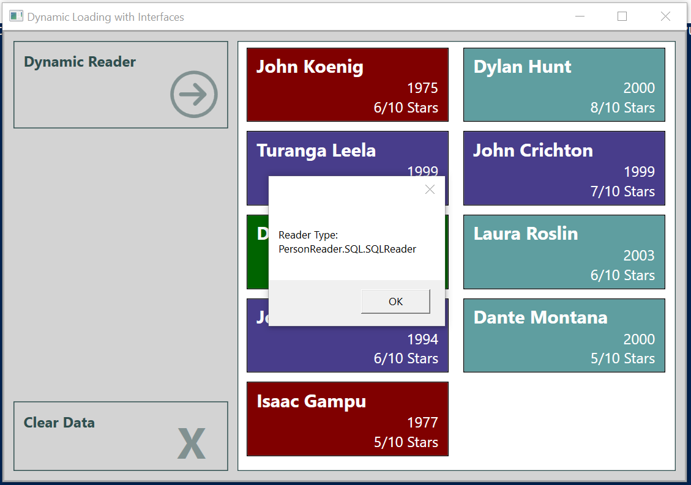Close the Reader Type dialog with its X

[x=430, y=190]
